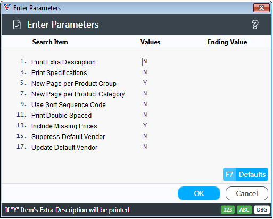Click the F7 Defaults button
The width and height of the screenshot is (273, 219).
245,174
